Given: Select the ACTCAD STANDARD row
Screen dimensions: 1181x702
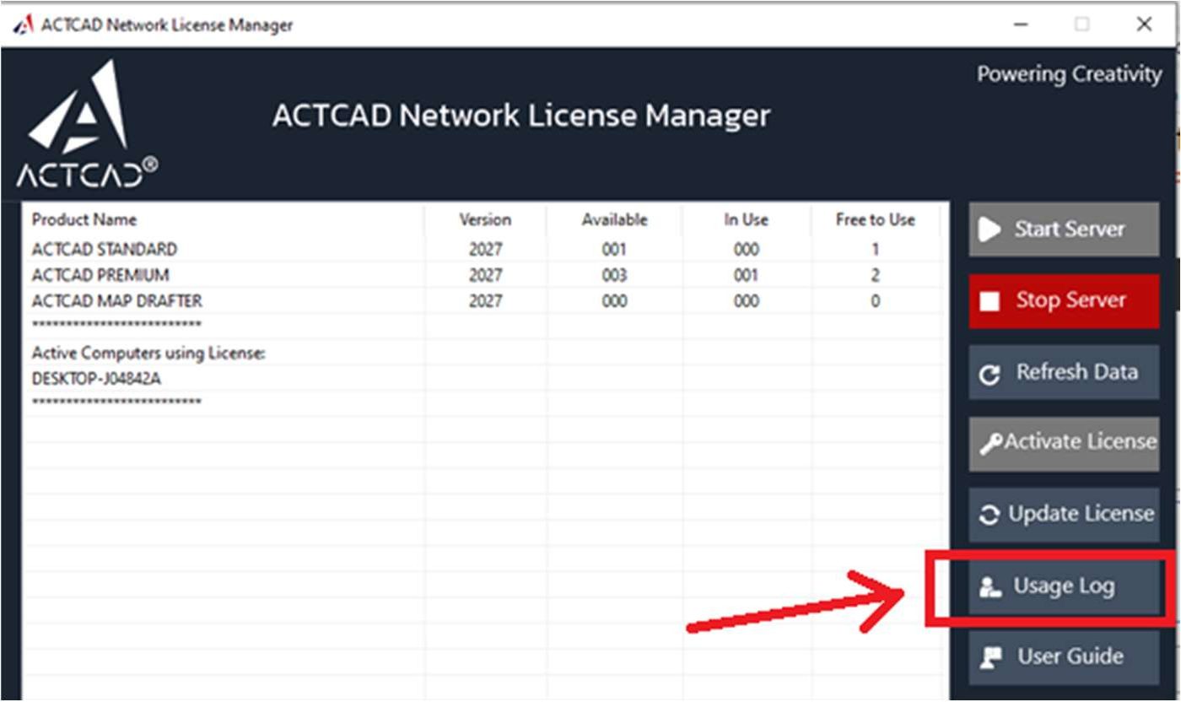Looking at the screenshot, I should [481, 250].
